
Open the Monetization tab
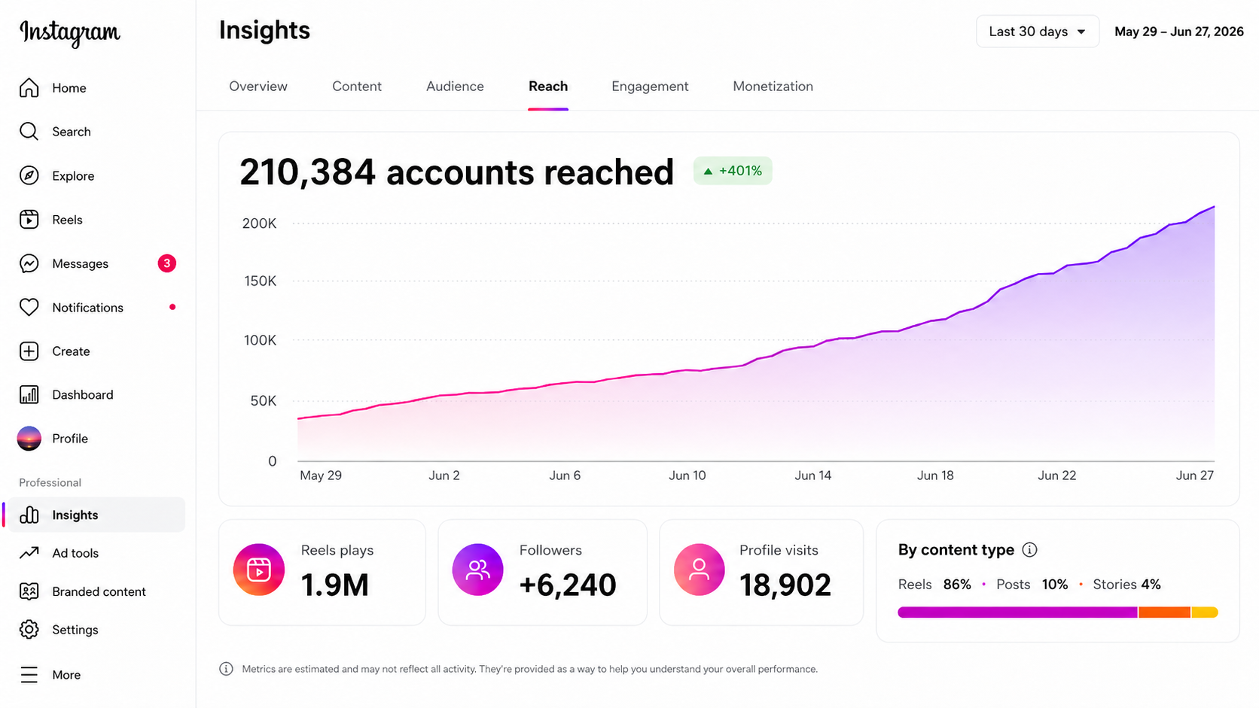click(773, 87)
